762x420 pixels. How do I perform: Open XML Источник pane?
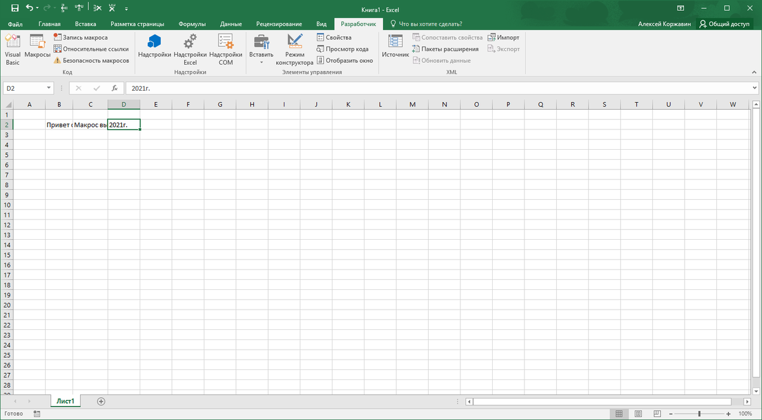click(395, 46)
